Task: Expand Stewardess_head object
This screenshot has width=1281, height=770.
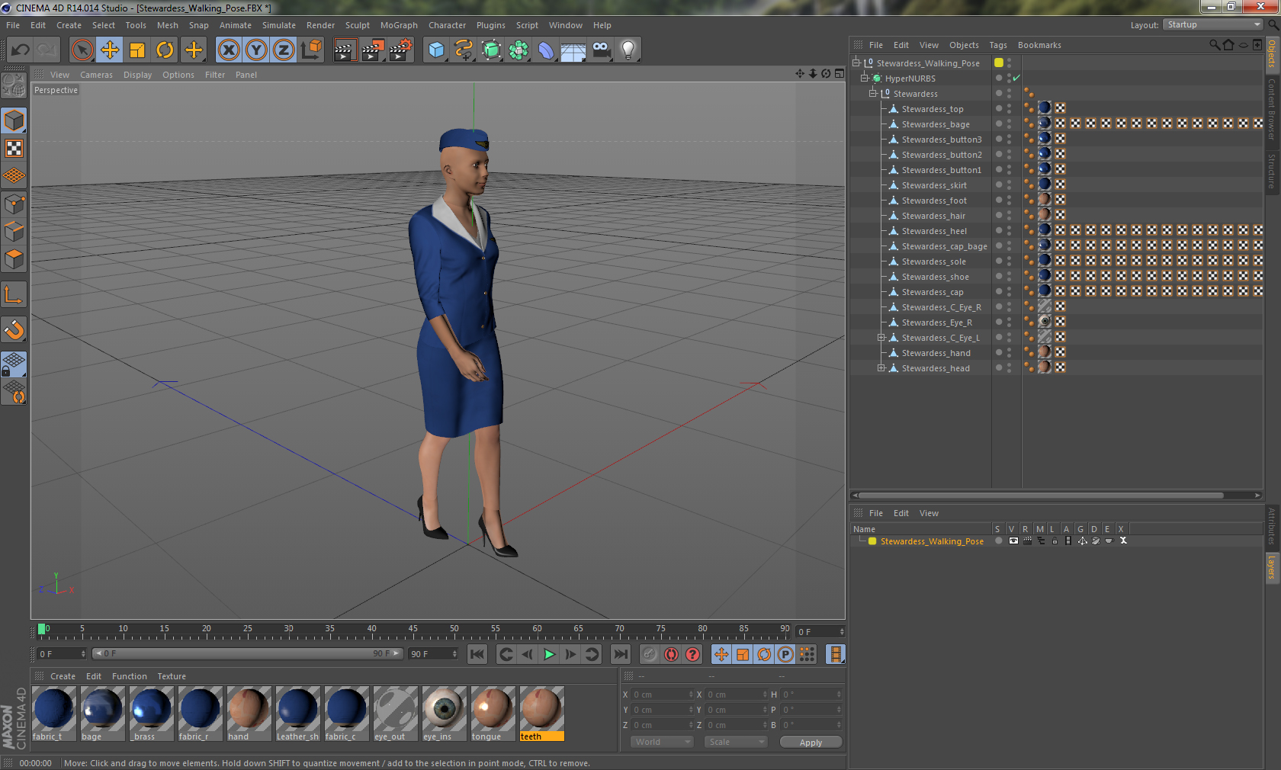Action: pos(881,367)
